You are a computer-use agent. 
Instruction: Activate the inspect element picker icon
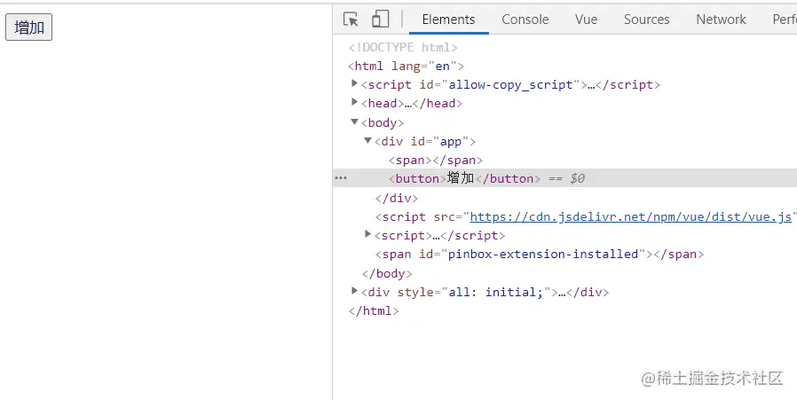351,20
